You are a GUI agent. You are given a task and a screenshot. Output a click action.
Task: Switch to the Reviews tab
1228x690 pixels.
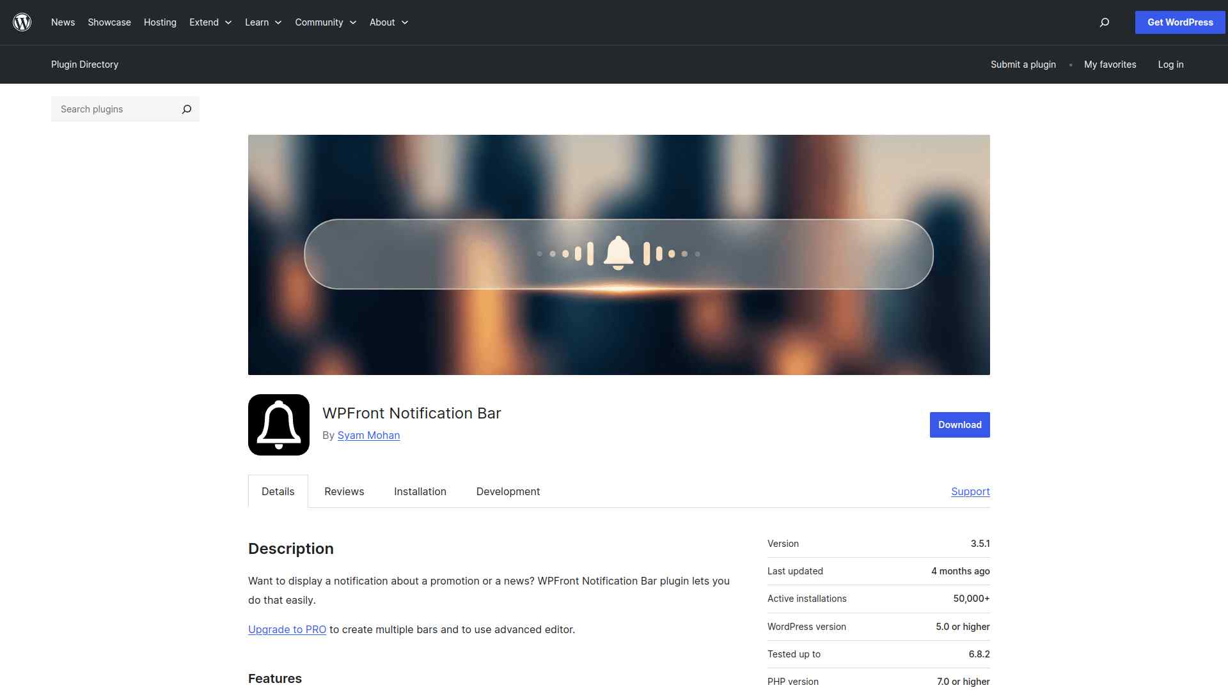point(344,491)
